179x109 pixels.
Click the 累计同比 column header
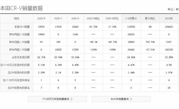(x=150, y=18)
